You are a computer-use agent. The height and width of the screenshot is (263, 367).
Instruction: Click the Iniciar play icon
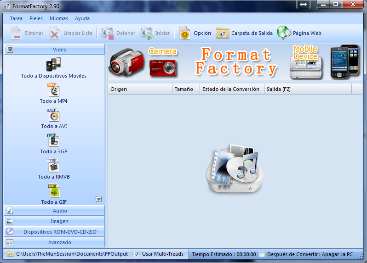pyautogui.click(x=147, y=33)
